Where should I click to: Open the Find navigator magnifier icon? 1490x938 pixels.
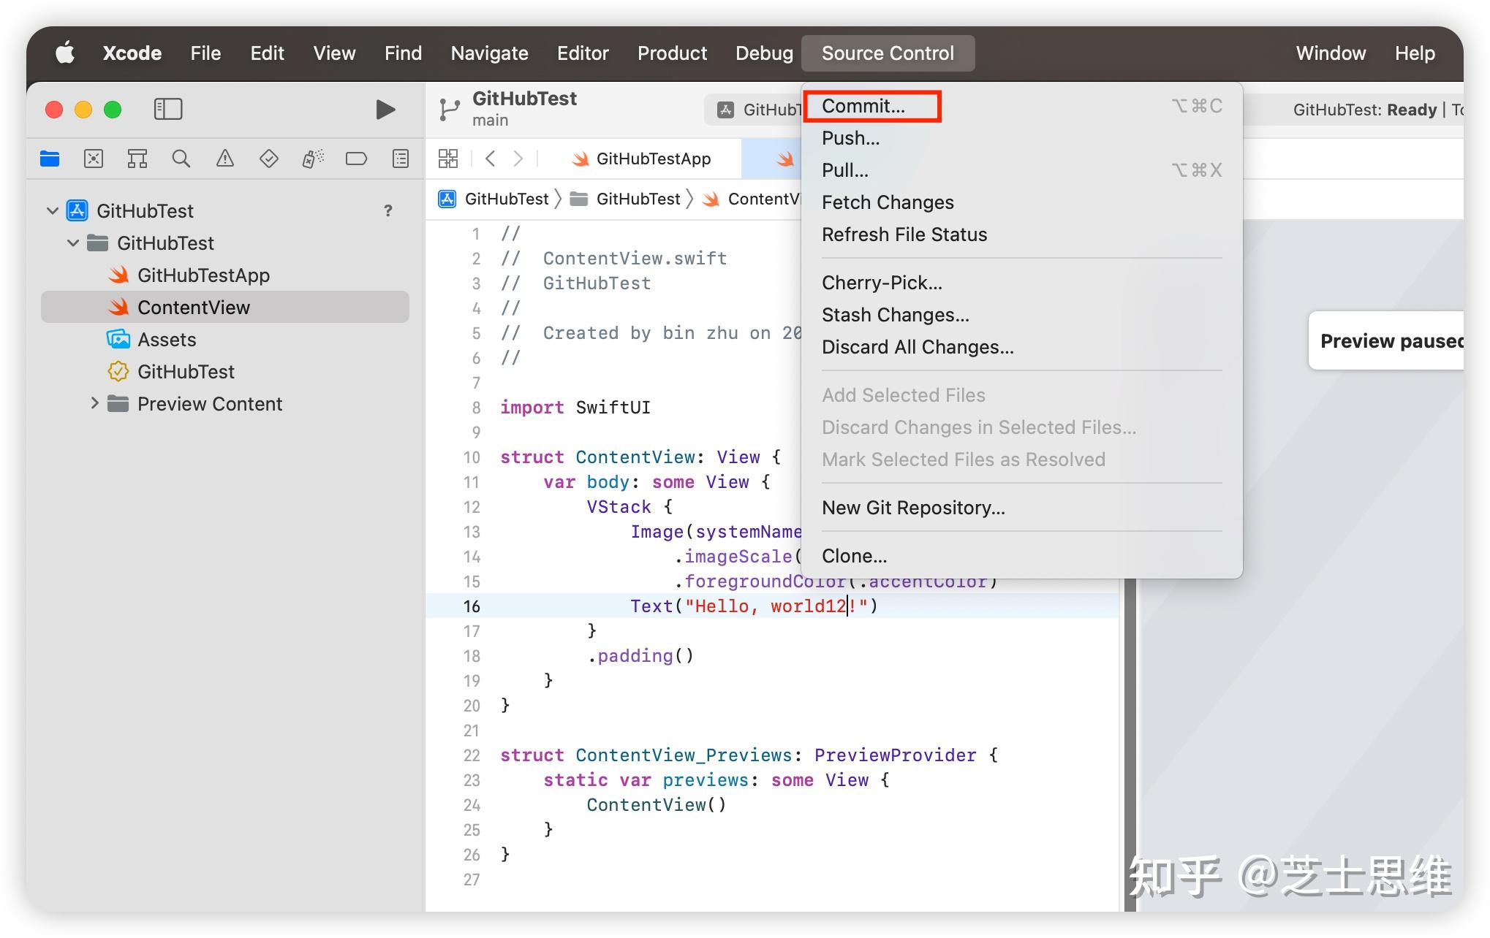pyautogui.click(x=181, y=158)
